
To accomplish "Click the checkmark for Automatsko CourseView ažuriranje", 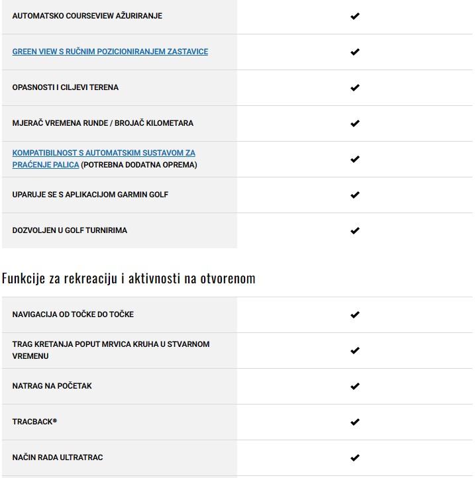I will (x=354, y=16).
